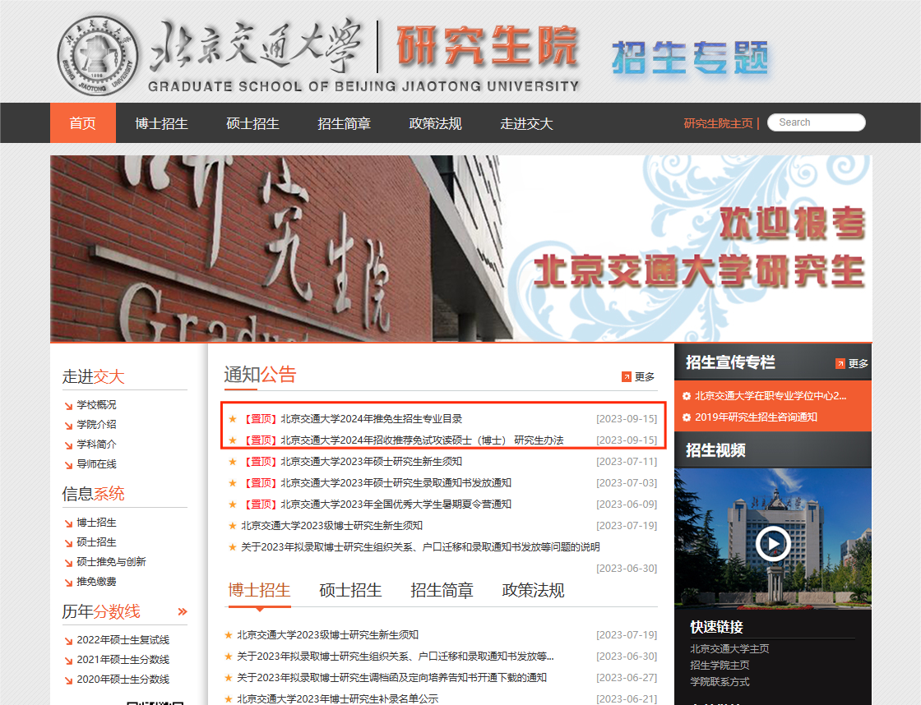This screenshot has width=921, height=705.
Task: Click date [2023-07-11] of 硕士研究生新生须知
Action: click(627, 462)
